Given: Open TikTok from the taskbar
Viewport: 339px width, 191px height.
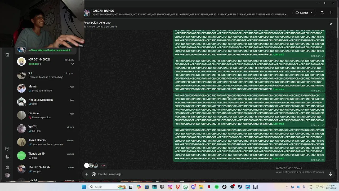Looking at the screenshot, I should pyautogui.click(x=224, y=187).
